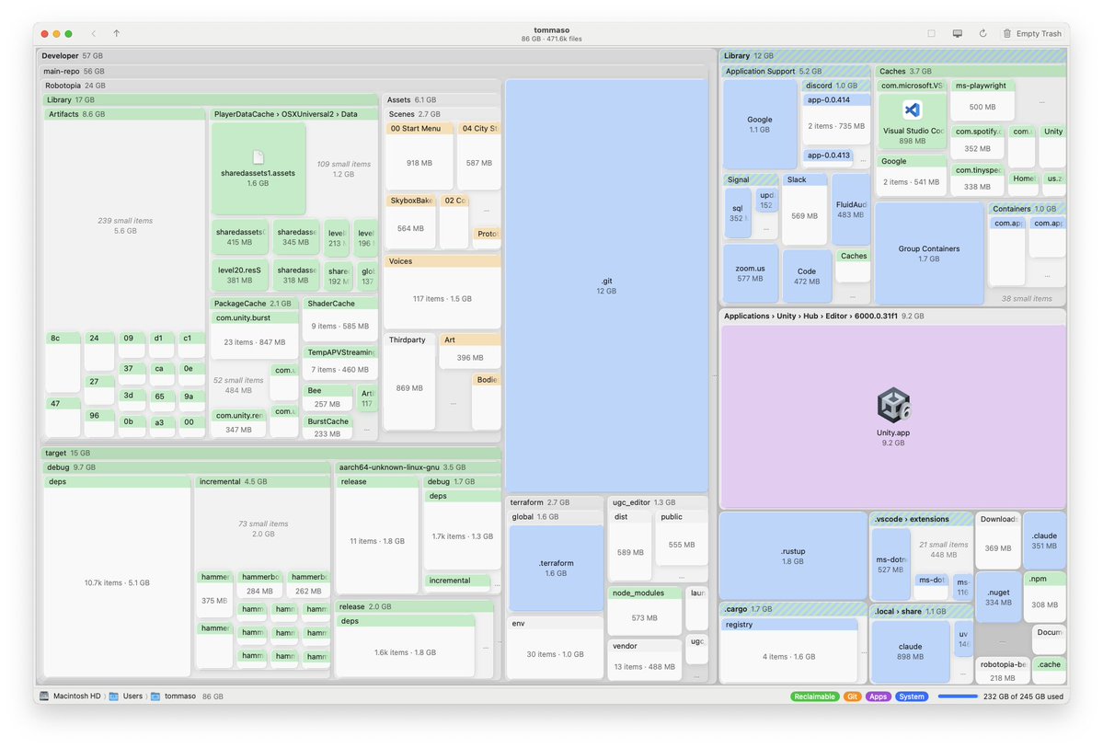Image resolution: width=1103 pixels, height=748 pixels.
Task: Select the Code 472 MB block
Action: click(806, 276)
